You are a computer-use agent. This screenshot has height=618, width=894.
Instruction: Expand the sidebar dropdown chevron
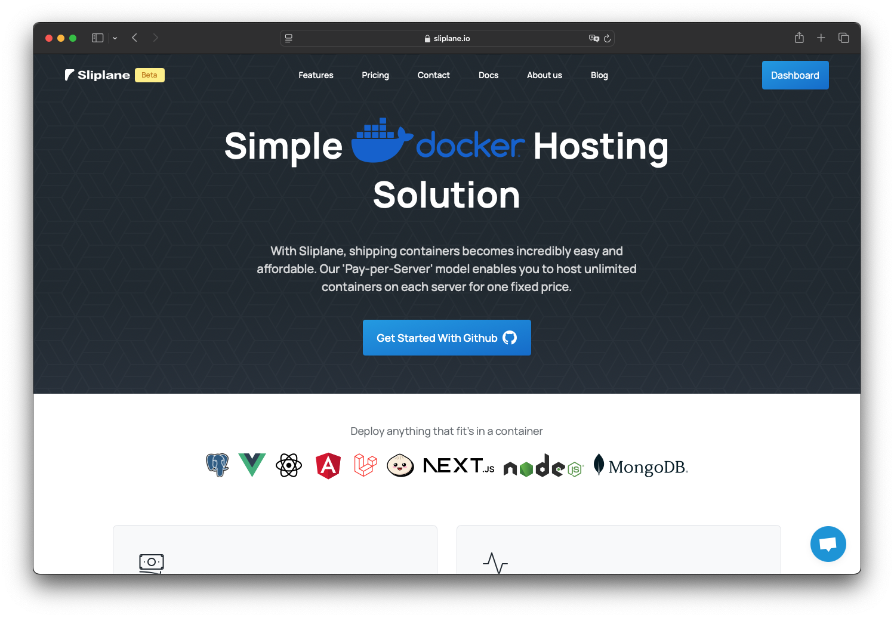click(x=115, y=38)
